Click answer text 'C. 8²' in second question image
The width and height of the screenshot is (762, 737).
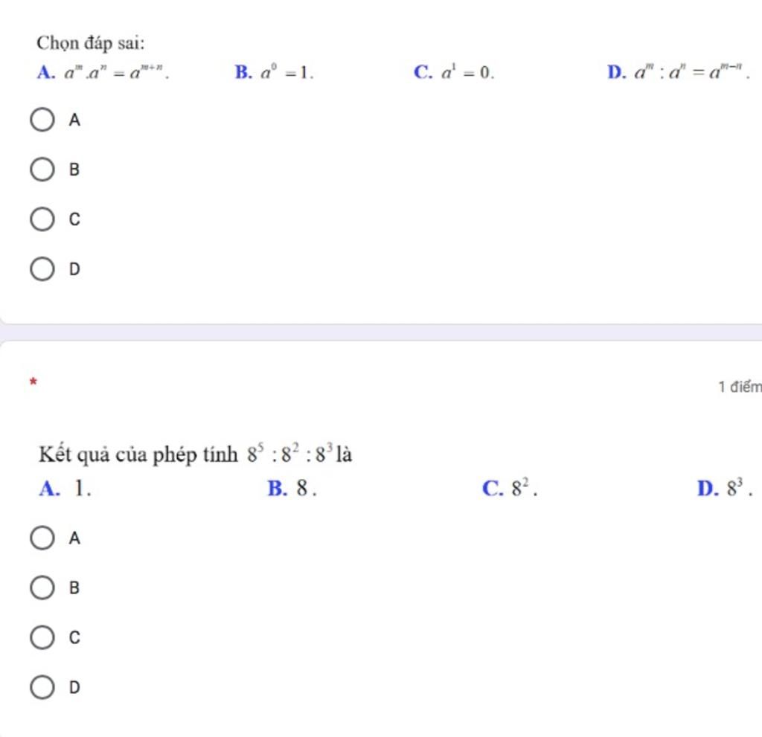pyautogui.click(x=510, y=489)
